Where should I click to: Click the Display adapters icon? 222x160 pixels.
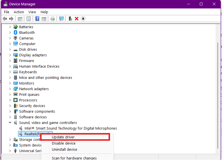click(x=15, y=55)
